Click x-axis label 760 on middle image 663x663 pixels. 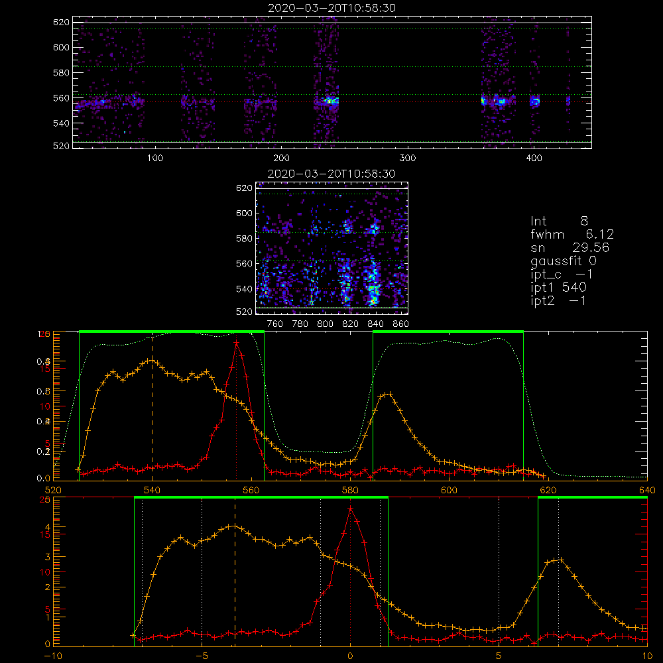tap(275, 324)
